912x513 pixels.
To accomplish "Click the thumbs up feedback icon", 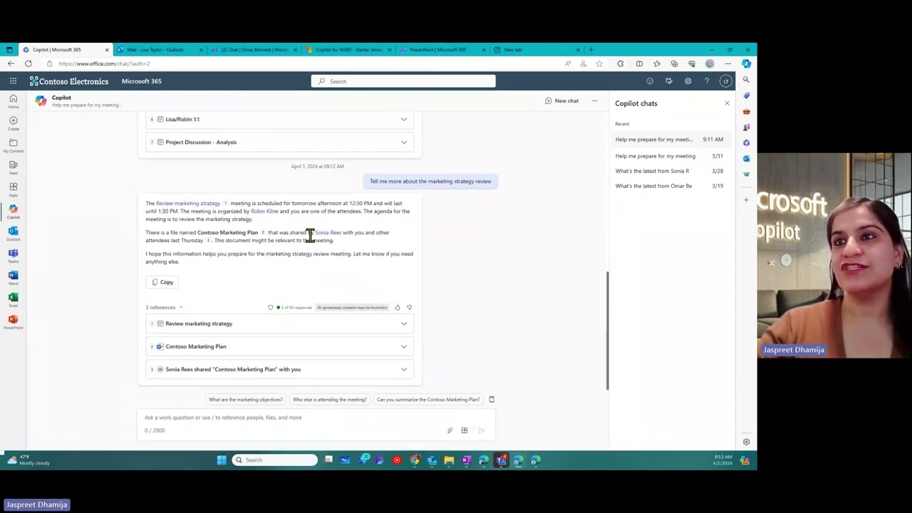I will (398, 307).
